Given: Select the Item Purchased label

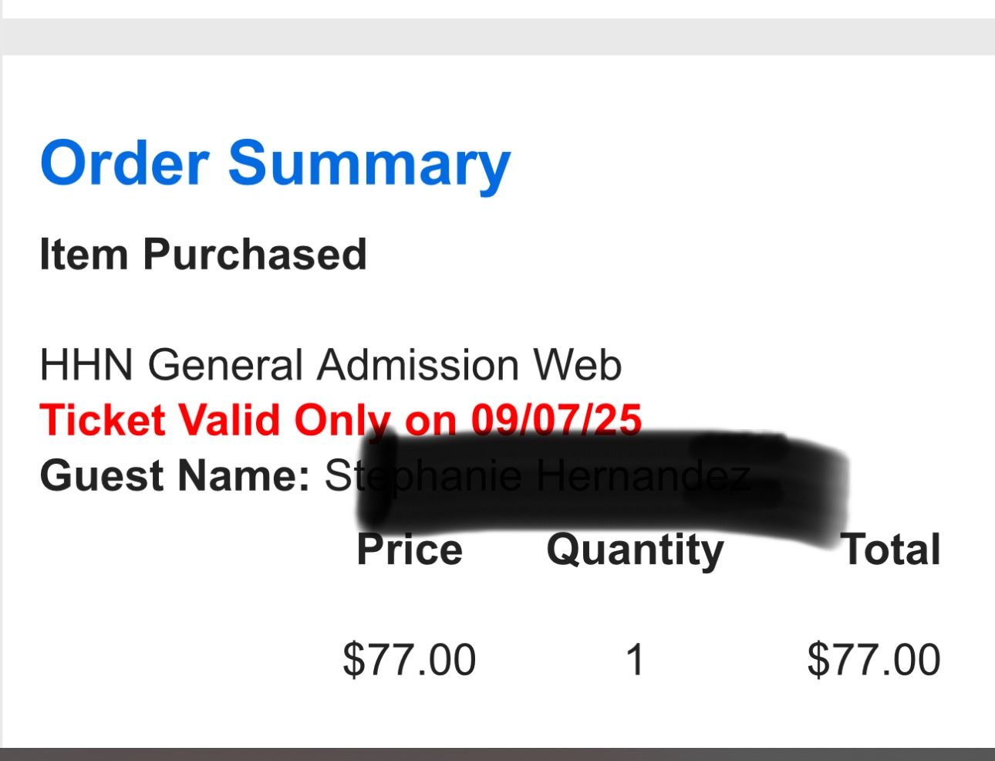Looking at the screenshot, I should [203, 254].
